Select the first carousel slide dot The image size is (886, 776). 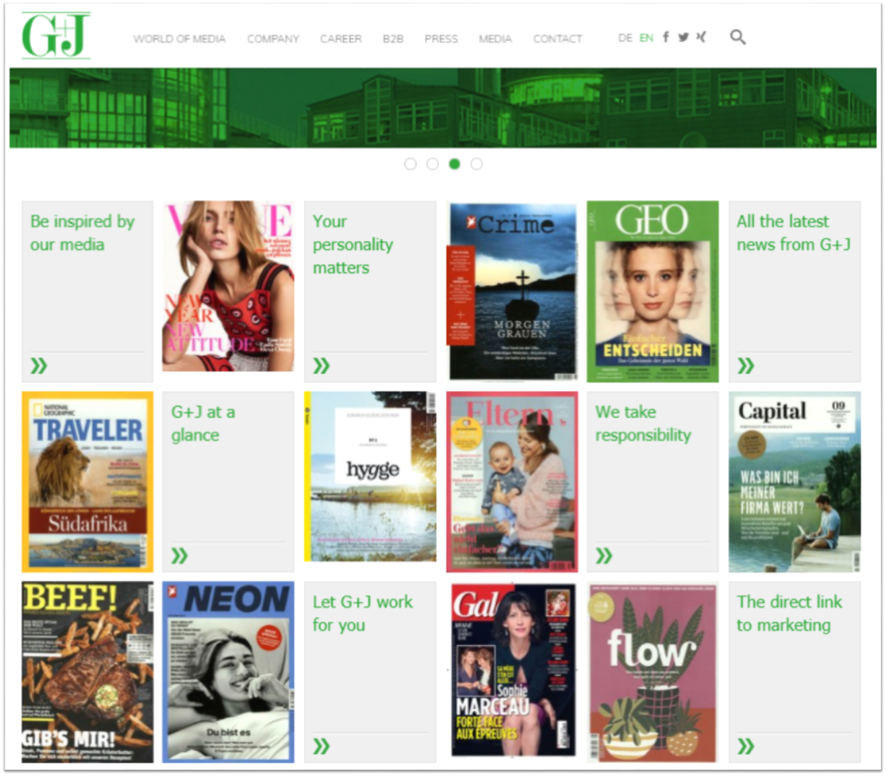click(x=410, y=164)
